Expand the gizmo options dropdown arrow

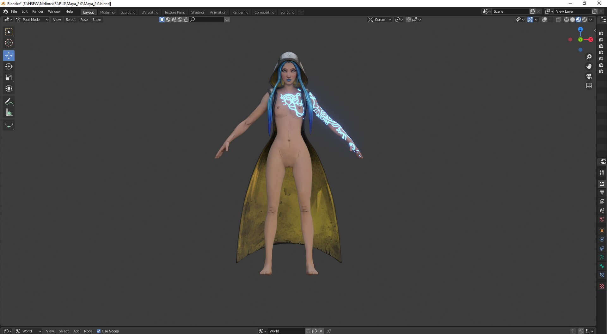click(536, 20)
